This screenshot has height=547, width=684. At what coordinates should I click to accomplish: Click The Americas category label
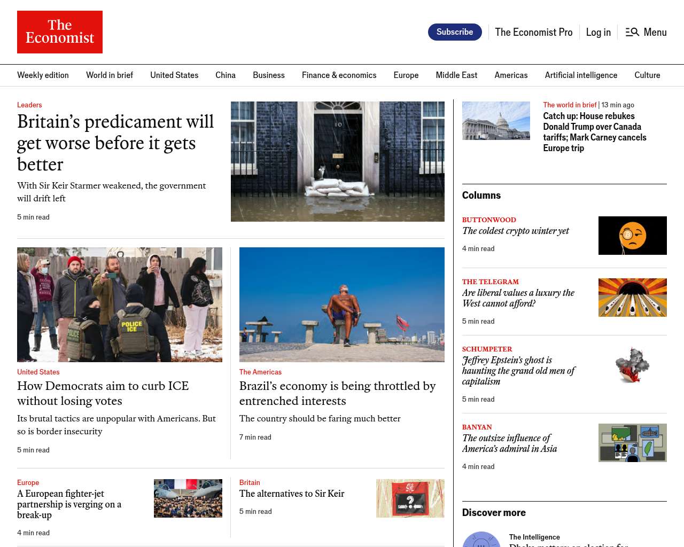pyautogui.click(x=260, y=372)
